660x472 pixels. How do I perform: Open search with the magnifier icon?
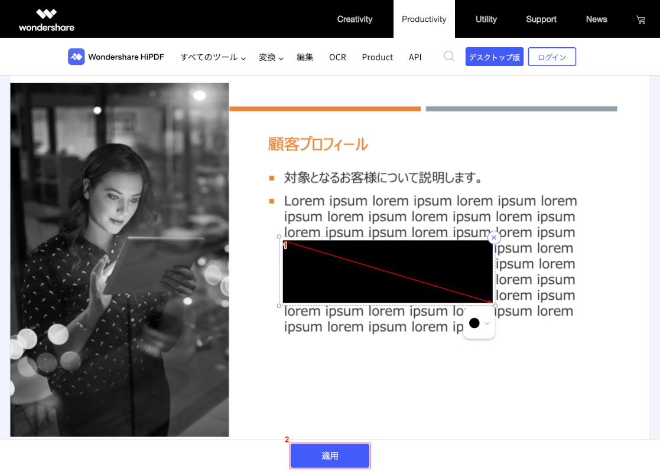pyautogui.click(x=449, y=56)
